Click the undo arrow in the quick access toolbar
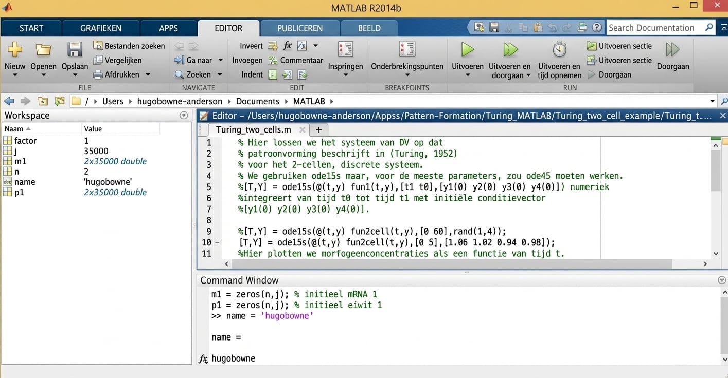 tap(553, 28)
